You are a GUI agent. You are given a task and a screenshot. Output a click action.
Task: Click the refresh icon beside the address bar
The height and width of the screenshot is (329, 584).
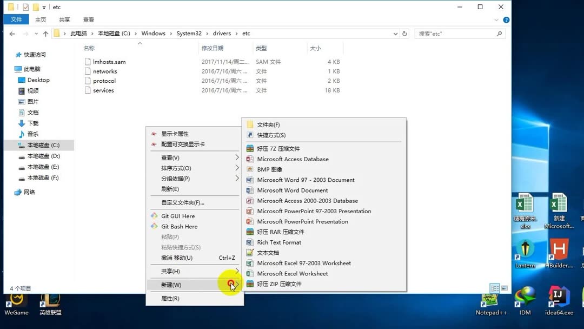[x=404, y=33]
